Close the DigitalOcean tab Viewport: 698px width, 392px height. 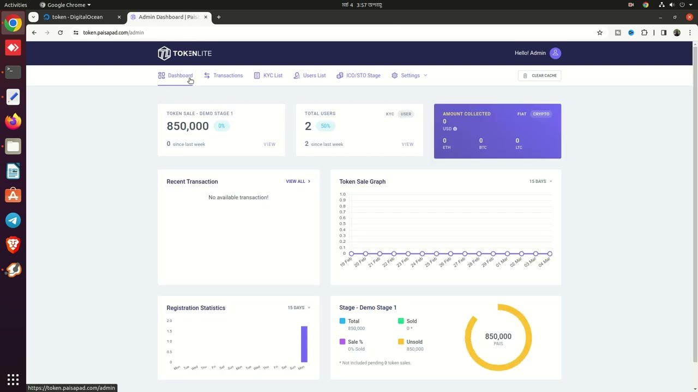[119, 17]
